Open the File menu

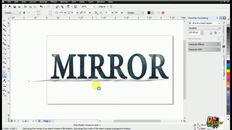(x=9, y=2)
